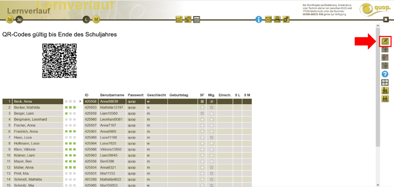Viewport: 394px width, 187px height.
Task: Select class 3c
Action: 19,19
